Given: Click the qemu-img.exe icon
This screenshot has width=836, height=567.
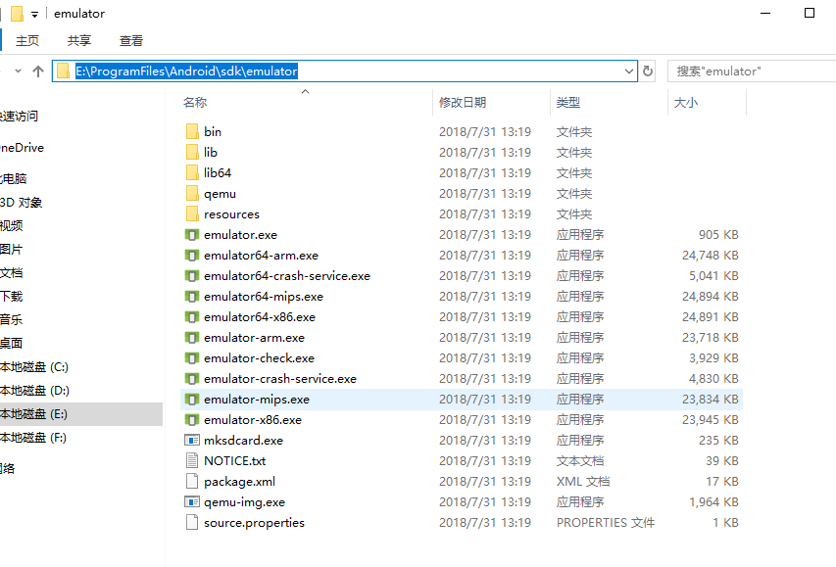Looking at the screenshot, I should [x=192, y=502].
